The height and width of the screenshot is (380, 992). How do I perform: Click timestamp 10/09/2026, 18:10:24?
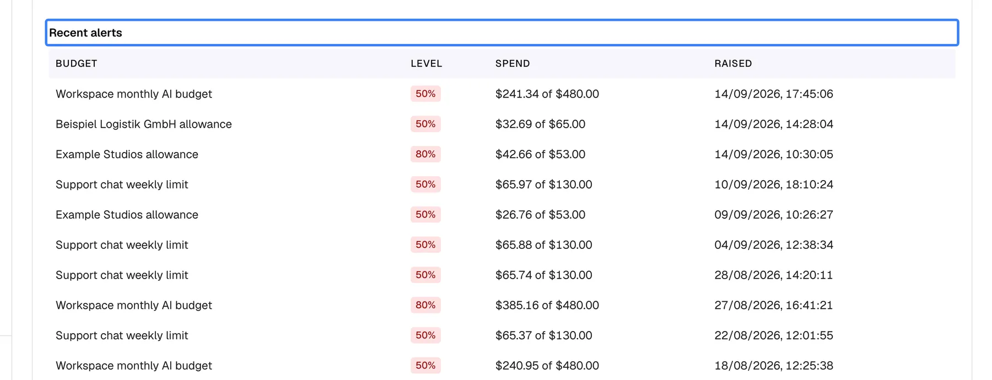tap(774, 184)
